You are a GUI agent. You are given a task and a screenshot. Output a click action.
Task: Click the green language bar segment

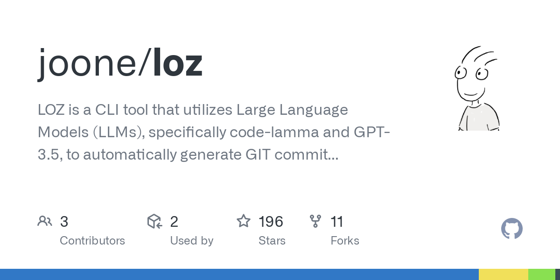point(542,274)
